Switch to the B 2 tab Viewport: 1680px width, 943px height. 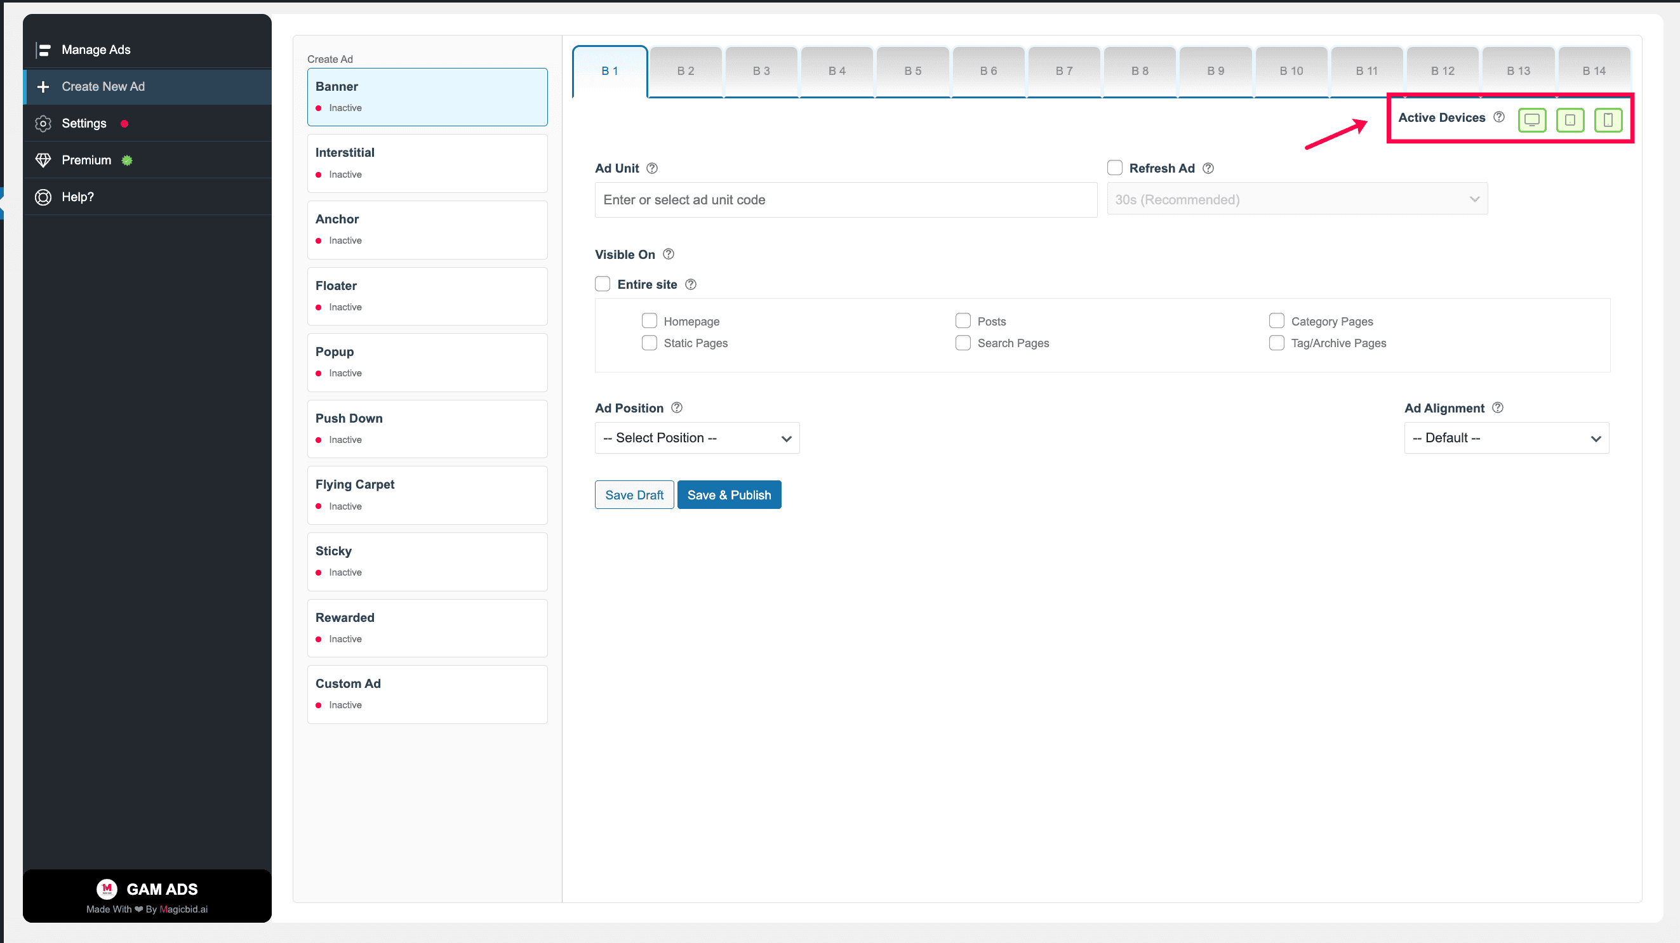tap(686, 71)
